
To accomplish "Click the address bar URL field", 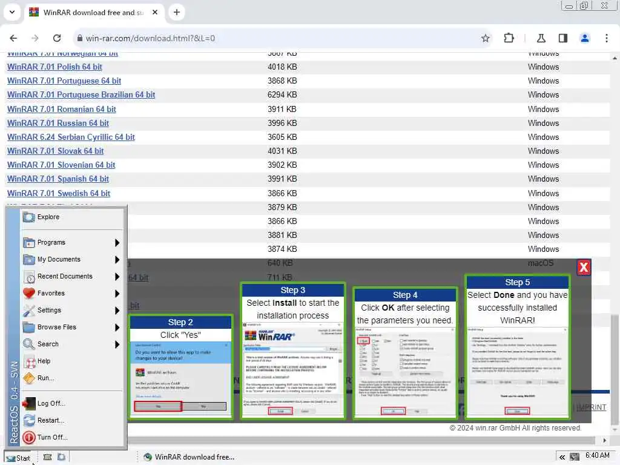I will coord(277,38).
